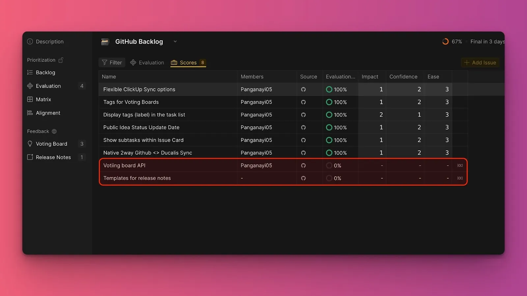Click the GitHub Backlog board emoji icon
The height and width of the screenshot is (296, 527).
(105, 42)
